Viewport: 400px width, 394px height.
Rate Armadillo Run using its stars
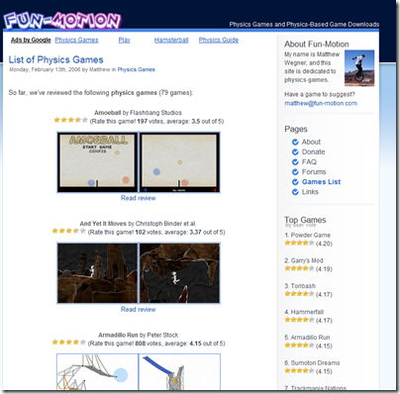[x=69, y=343]
